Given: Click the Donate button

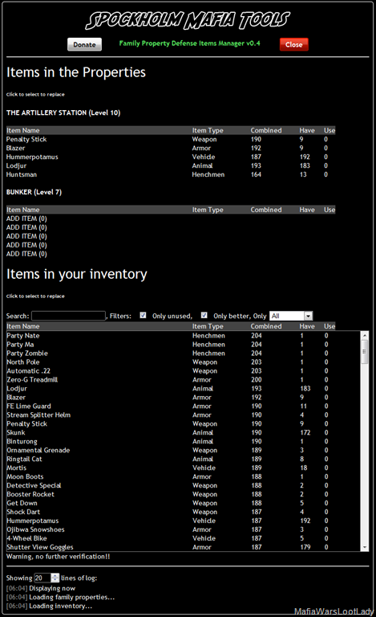Looking at the screenshot, I should (84, 44).
